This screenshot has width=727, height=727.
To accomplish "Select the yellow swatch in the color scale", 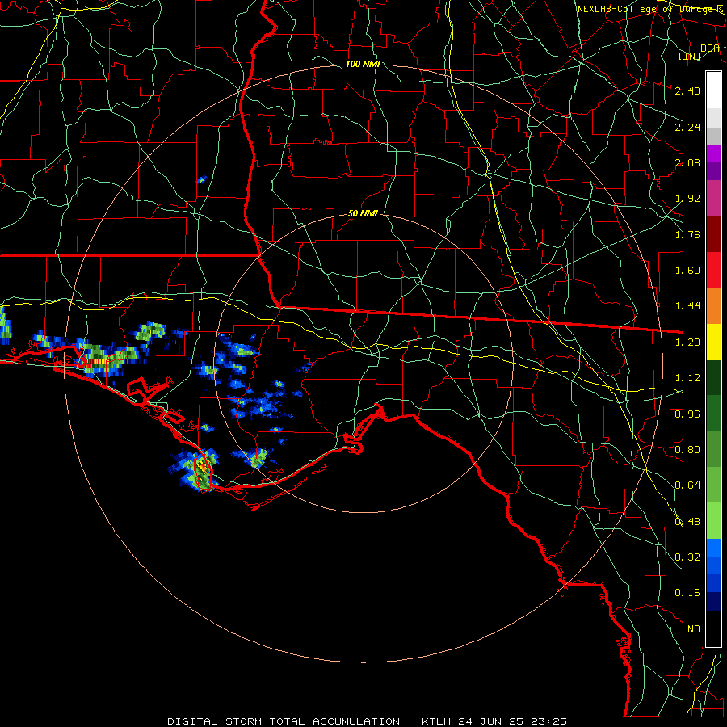I will [713, 342].
